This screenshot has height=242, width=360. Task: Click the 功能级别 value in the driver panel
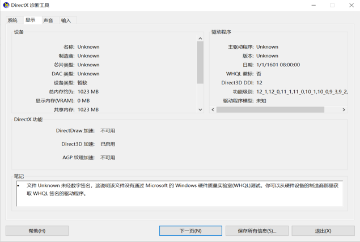click(x=301, y=92)
